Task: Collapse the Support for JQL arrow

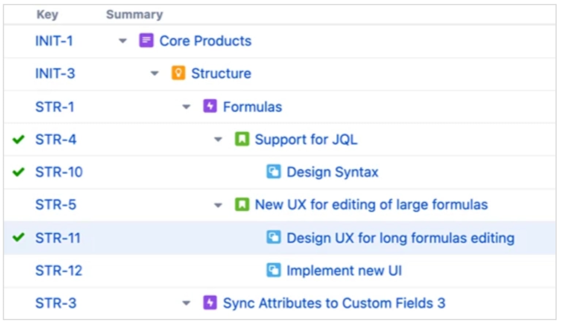Action: [x=218, y=139]
